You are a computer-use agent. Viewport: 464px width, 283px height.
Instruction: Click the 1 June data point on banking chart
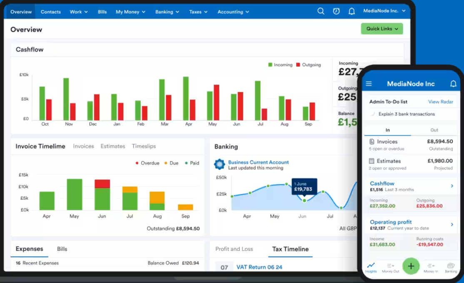304,201
